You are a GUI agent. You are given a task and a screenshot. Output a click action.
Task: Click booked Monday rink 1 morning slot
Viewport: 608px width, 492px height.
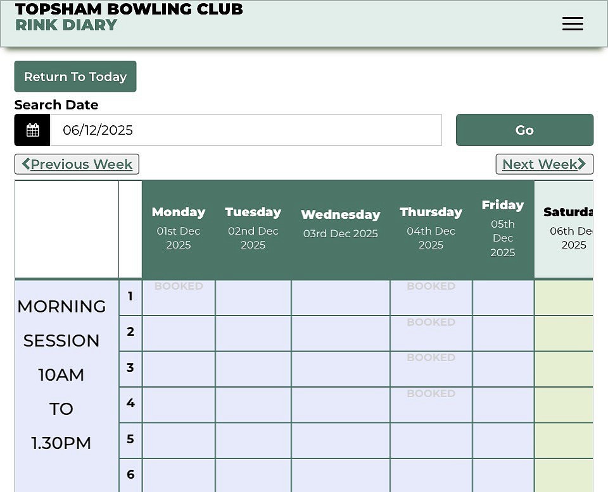[179, 298]
